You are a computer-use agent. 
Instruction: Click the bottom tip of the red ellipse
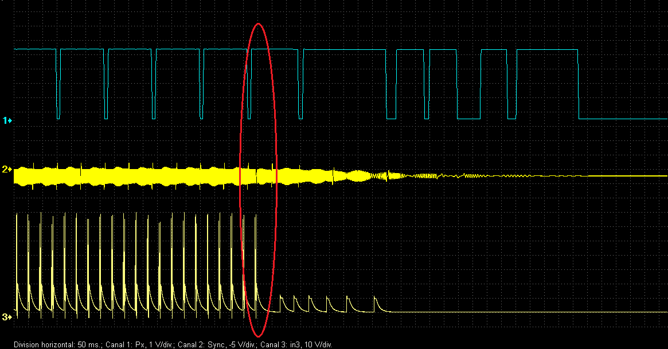pos(258,336)
